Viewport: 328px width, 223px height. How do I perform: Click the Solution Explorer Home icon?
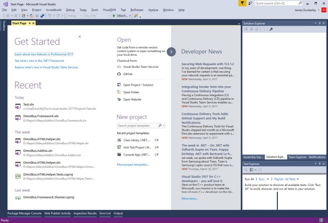[257, 30]
